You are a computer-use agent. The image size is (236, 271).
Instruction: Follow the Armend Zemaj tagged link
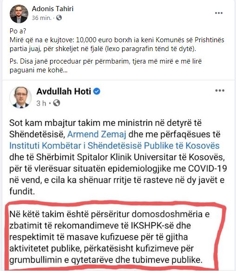97,134
